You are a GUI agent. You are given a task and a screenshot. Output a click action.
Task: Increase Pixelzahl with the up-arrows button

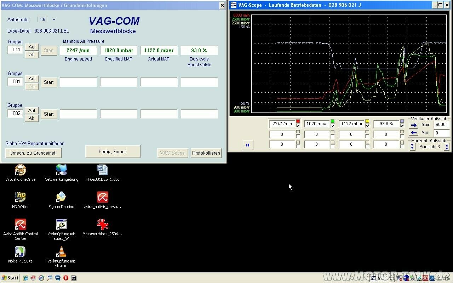447,146
